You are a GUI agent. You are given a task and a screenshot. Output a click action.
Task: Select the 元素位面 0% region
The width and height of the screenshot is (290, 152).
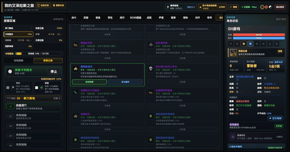pos(49,40)
